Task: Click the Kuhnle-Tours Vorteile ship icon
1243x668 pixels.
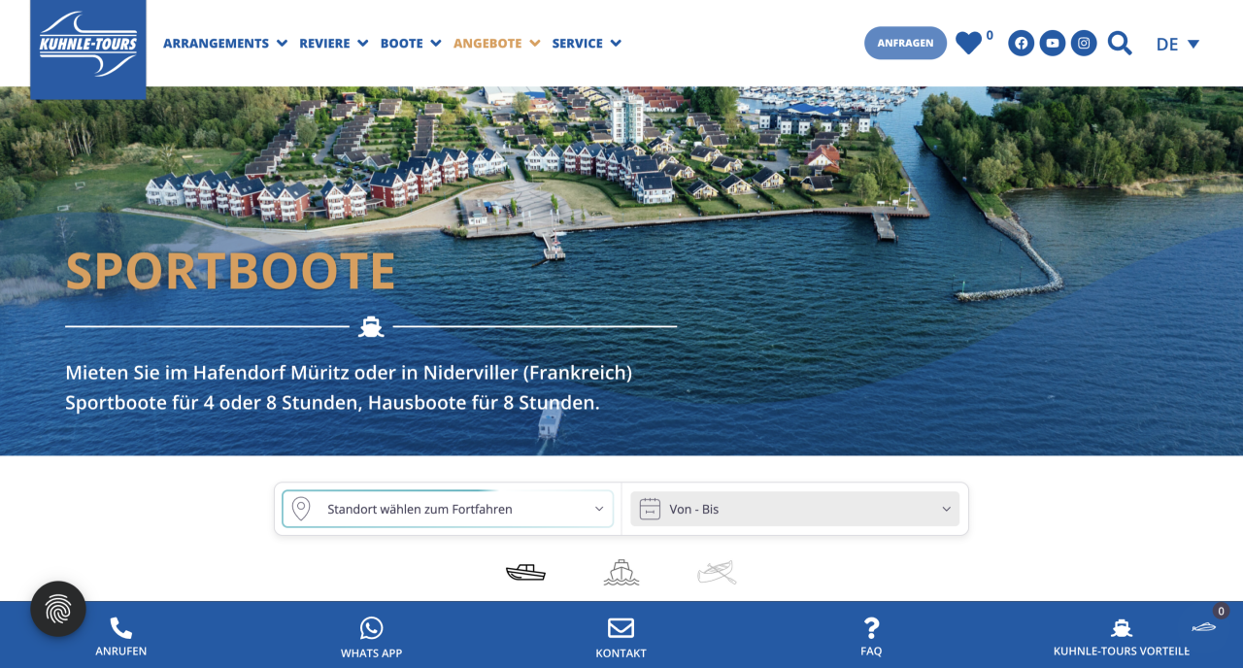Action: pyautogui.click(x=1122, y=628)
